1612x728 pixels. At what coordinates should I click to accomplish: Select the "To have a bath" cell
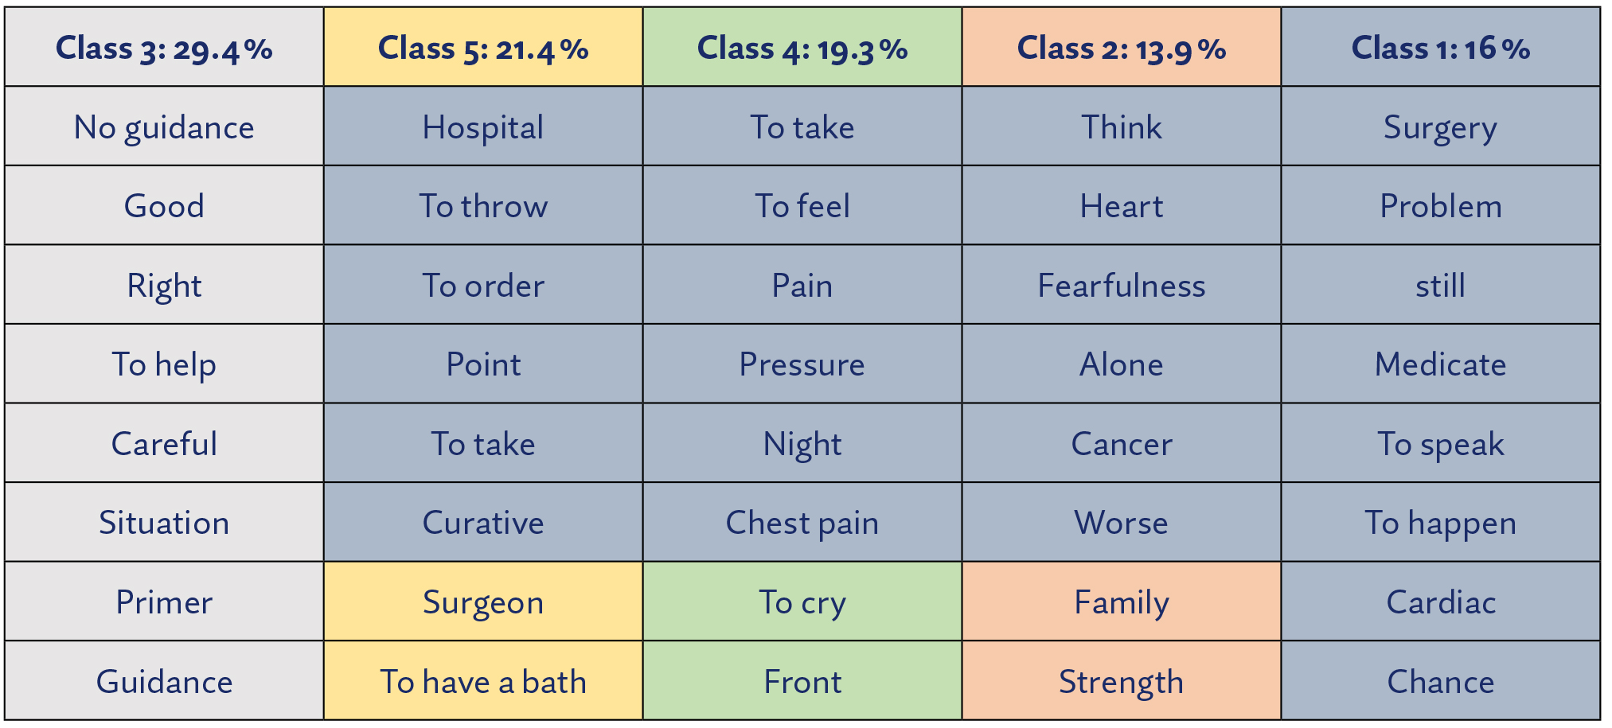click(x=483, y=682)
